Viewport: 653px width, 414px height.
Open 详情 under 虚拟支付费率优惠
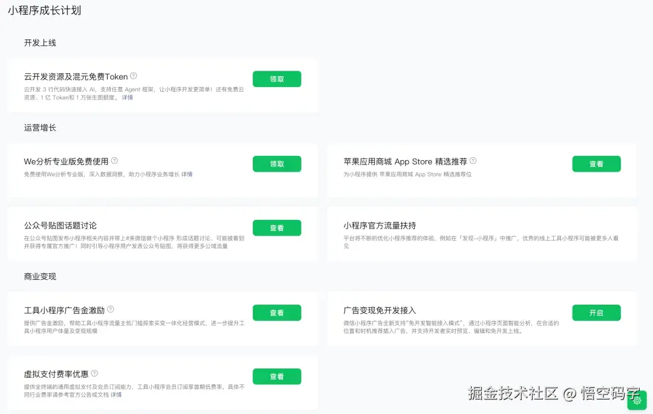tap(115, 395)
